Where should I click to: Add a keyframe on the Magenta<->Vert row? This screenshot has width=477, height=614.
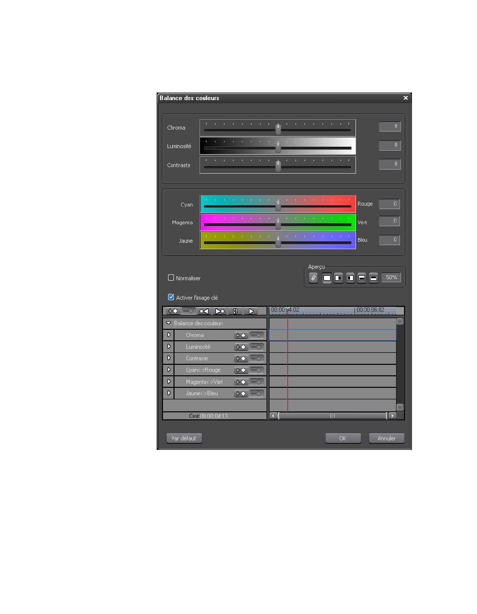click(x=241, y=382)
